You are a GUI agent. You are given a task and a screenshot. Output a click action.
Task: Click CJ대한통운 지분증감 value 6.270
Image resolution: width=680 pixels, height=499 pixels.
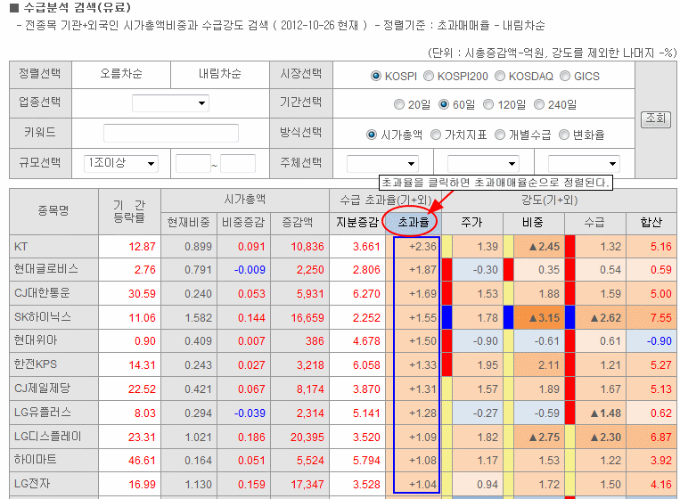tap(366, 294)
